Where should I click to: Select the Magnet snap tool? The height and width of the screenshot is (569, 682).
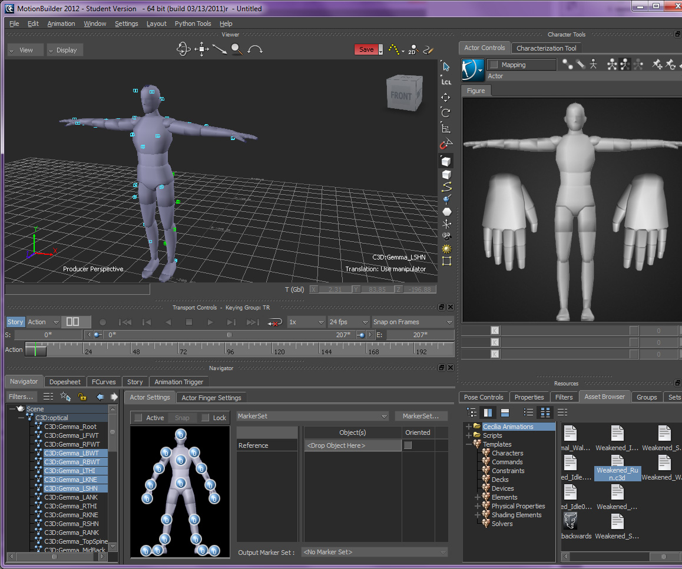[446, 143]
